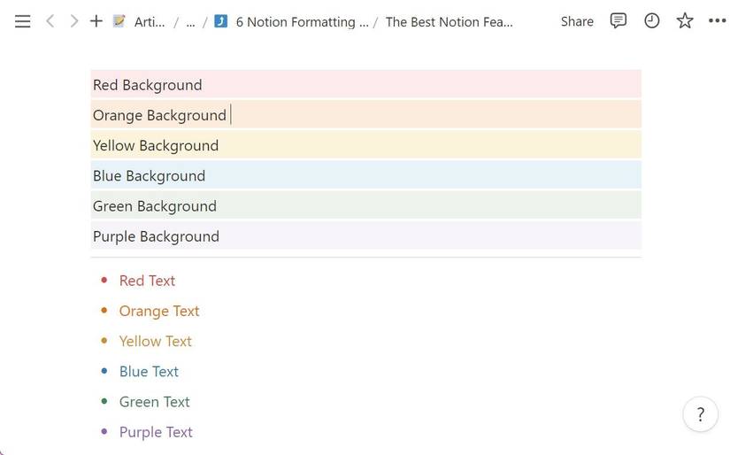This screenshot has height=455, width=730.
Task: Open the comments speech bubble icon
Action: 619,21
